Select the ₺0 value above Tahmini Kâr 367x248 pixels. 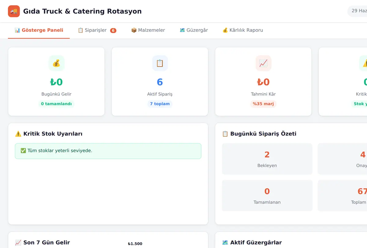pos(263,82)
